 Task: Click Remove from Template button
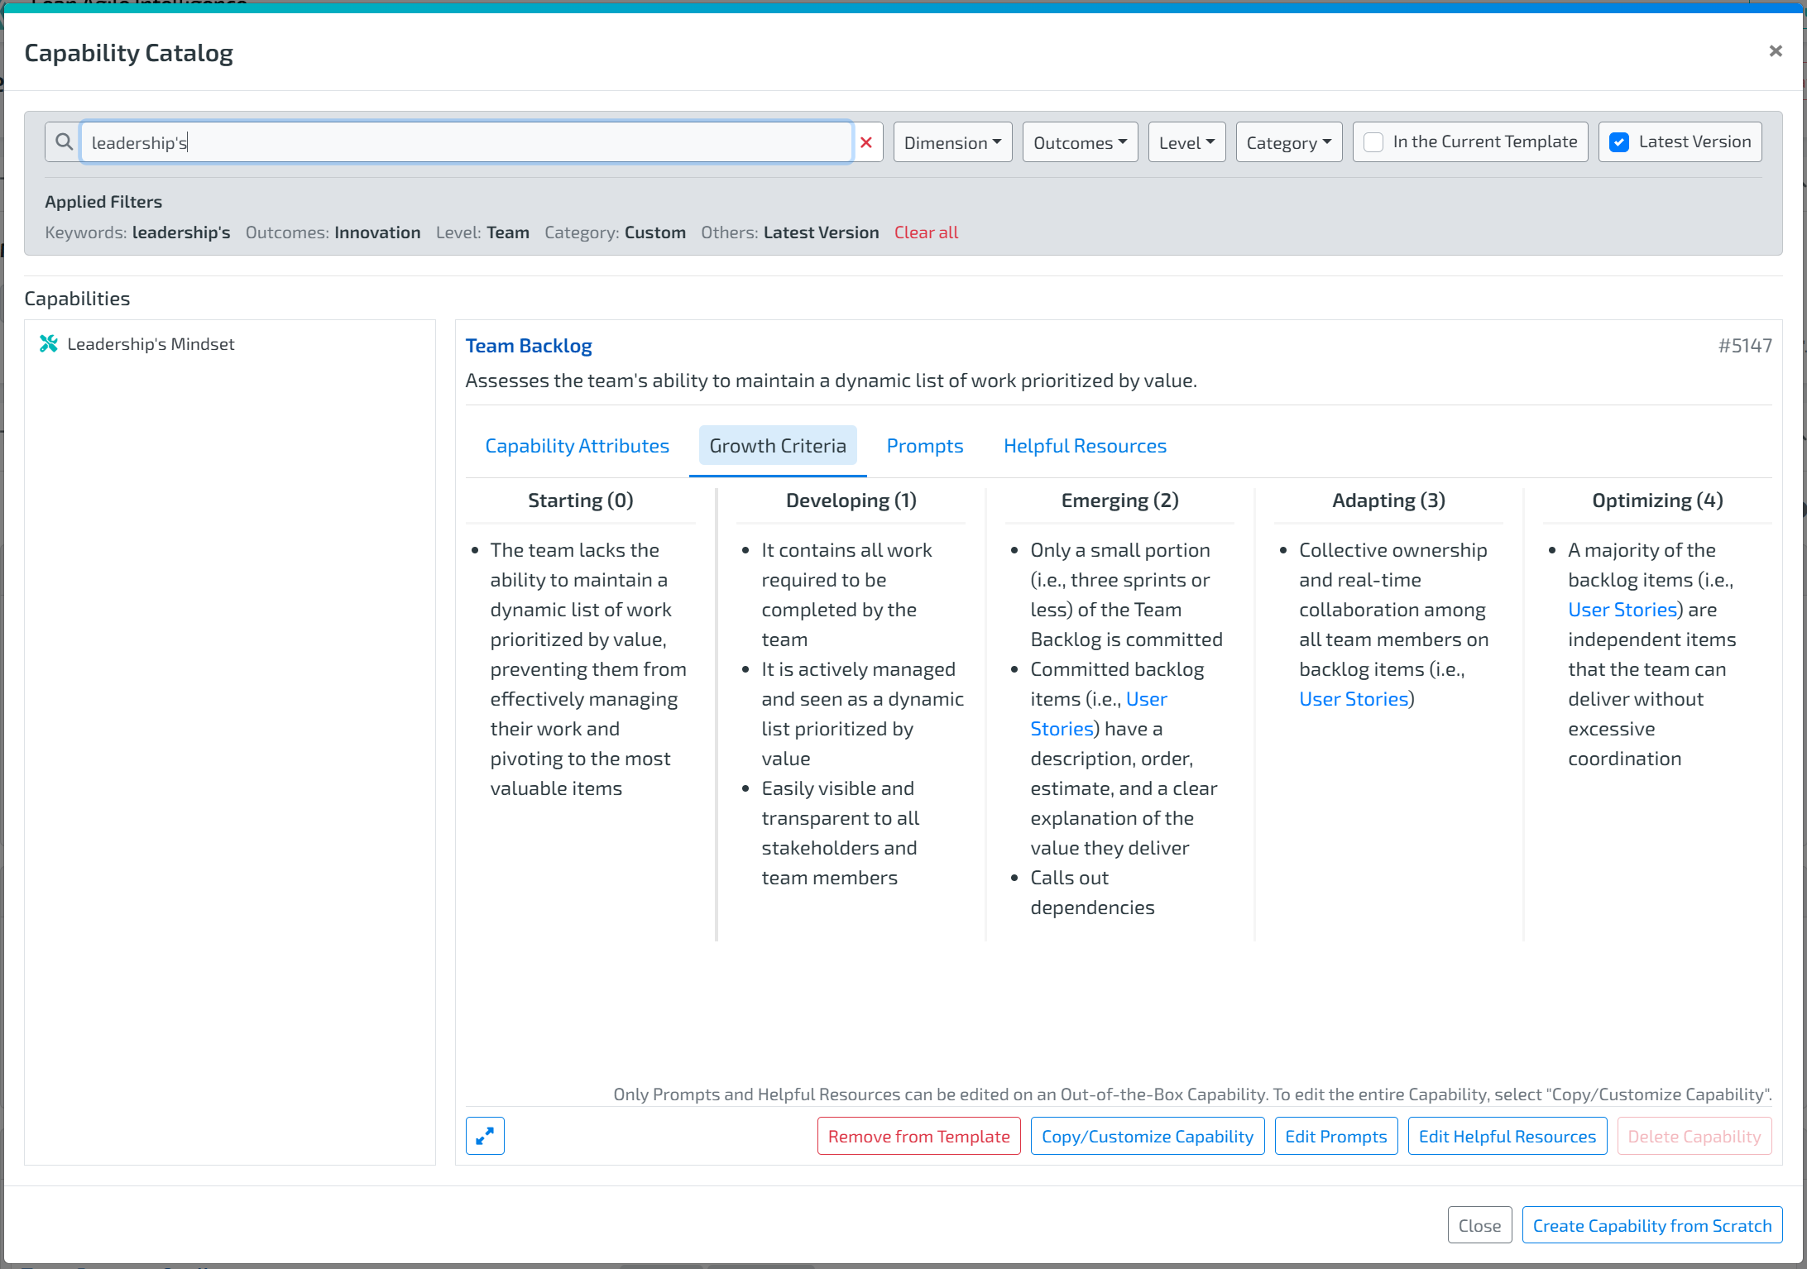tap(918, 1136)
